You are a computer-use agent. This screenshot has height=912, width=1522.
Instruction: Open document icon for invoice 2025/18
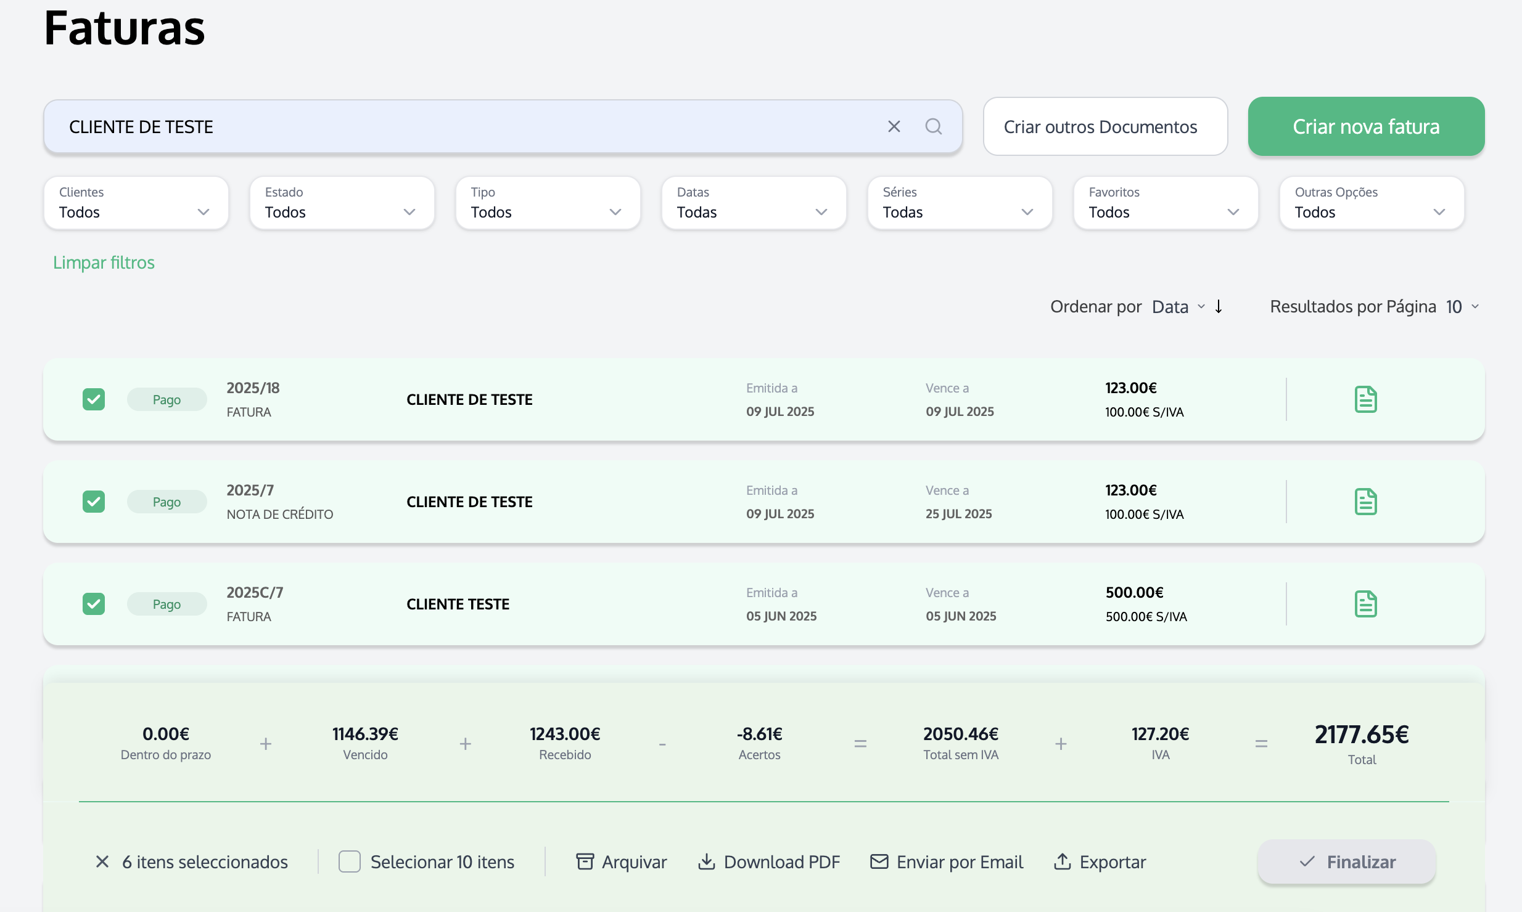click(x=1365, y=399)
